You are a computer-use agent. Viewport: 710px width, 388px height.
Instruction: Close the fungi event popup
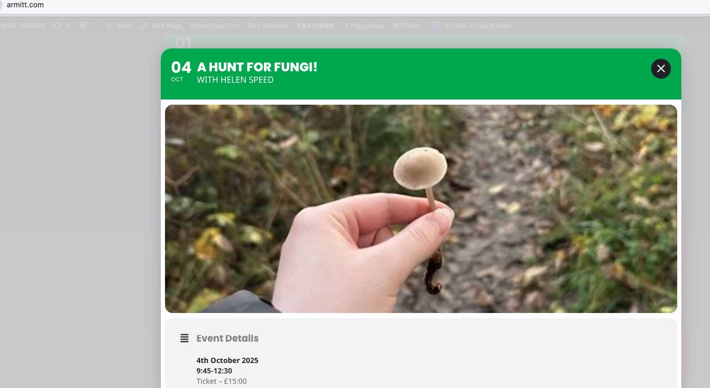coord(661,69)
